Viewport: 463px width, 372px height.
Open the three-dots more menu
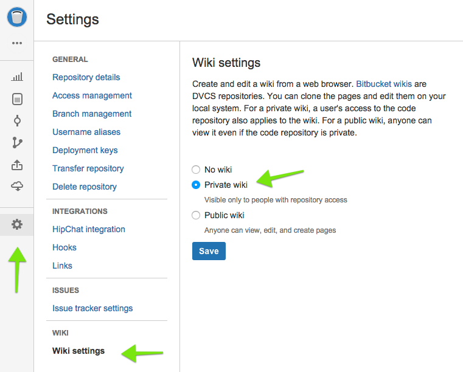[17, 43]
